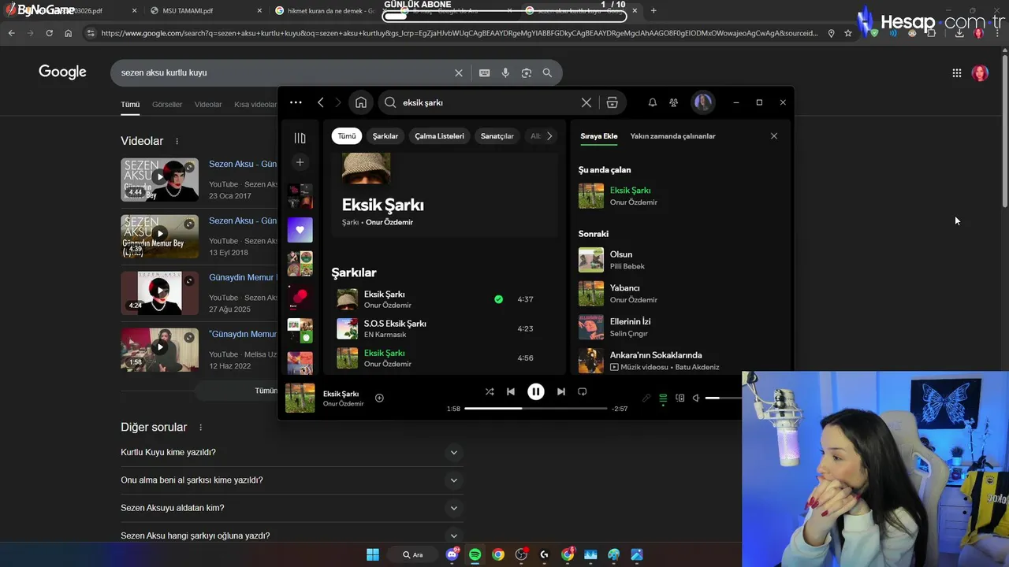The height and width of the screenshot is (567, 1009).
Task: Open a new Chrome tab
Action: (653, 10)
